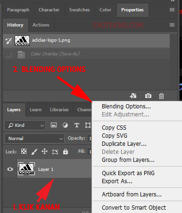
Task: Switch to the Swatches tab
Action: [x=80, y=10]
